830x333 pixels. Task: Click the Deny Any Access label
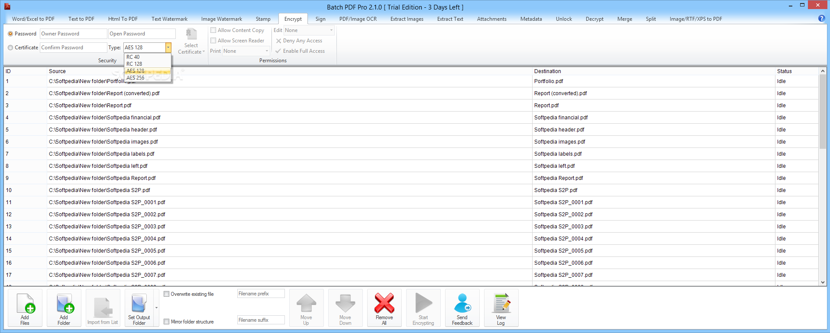[x=303, y=41]
